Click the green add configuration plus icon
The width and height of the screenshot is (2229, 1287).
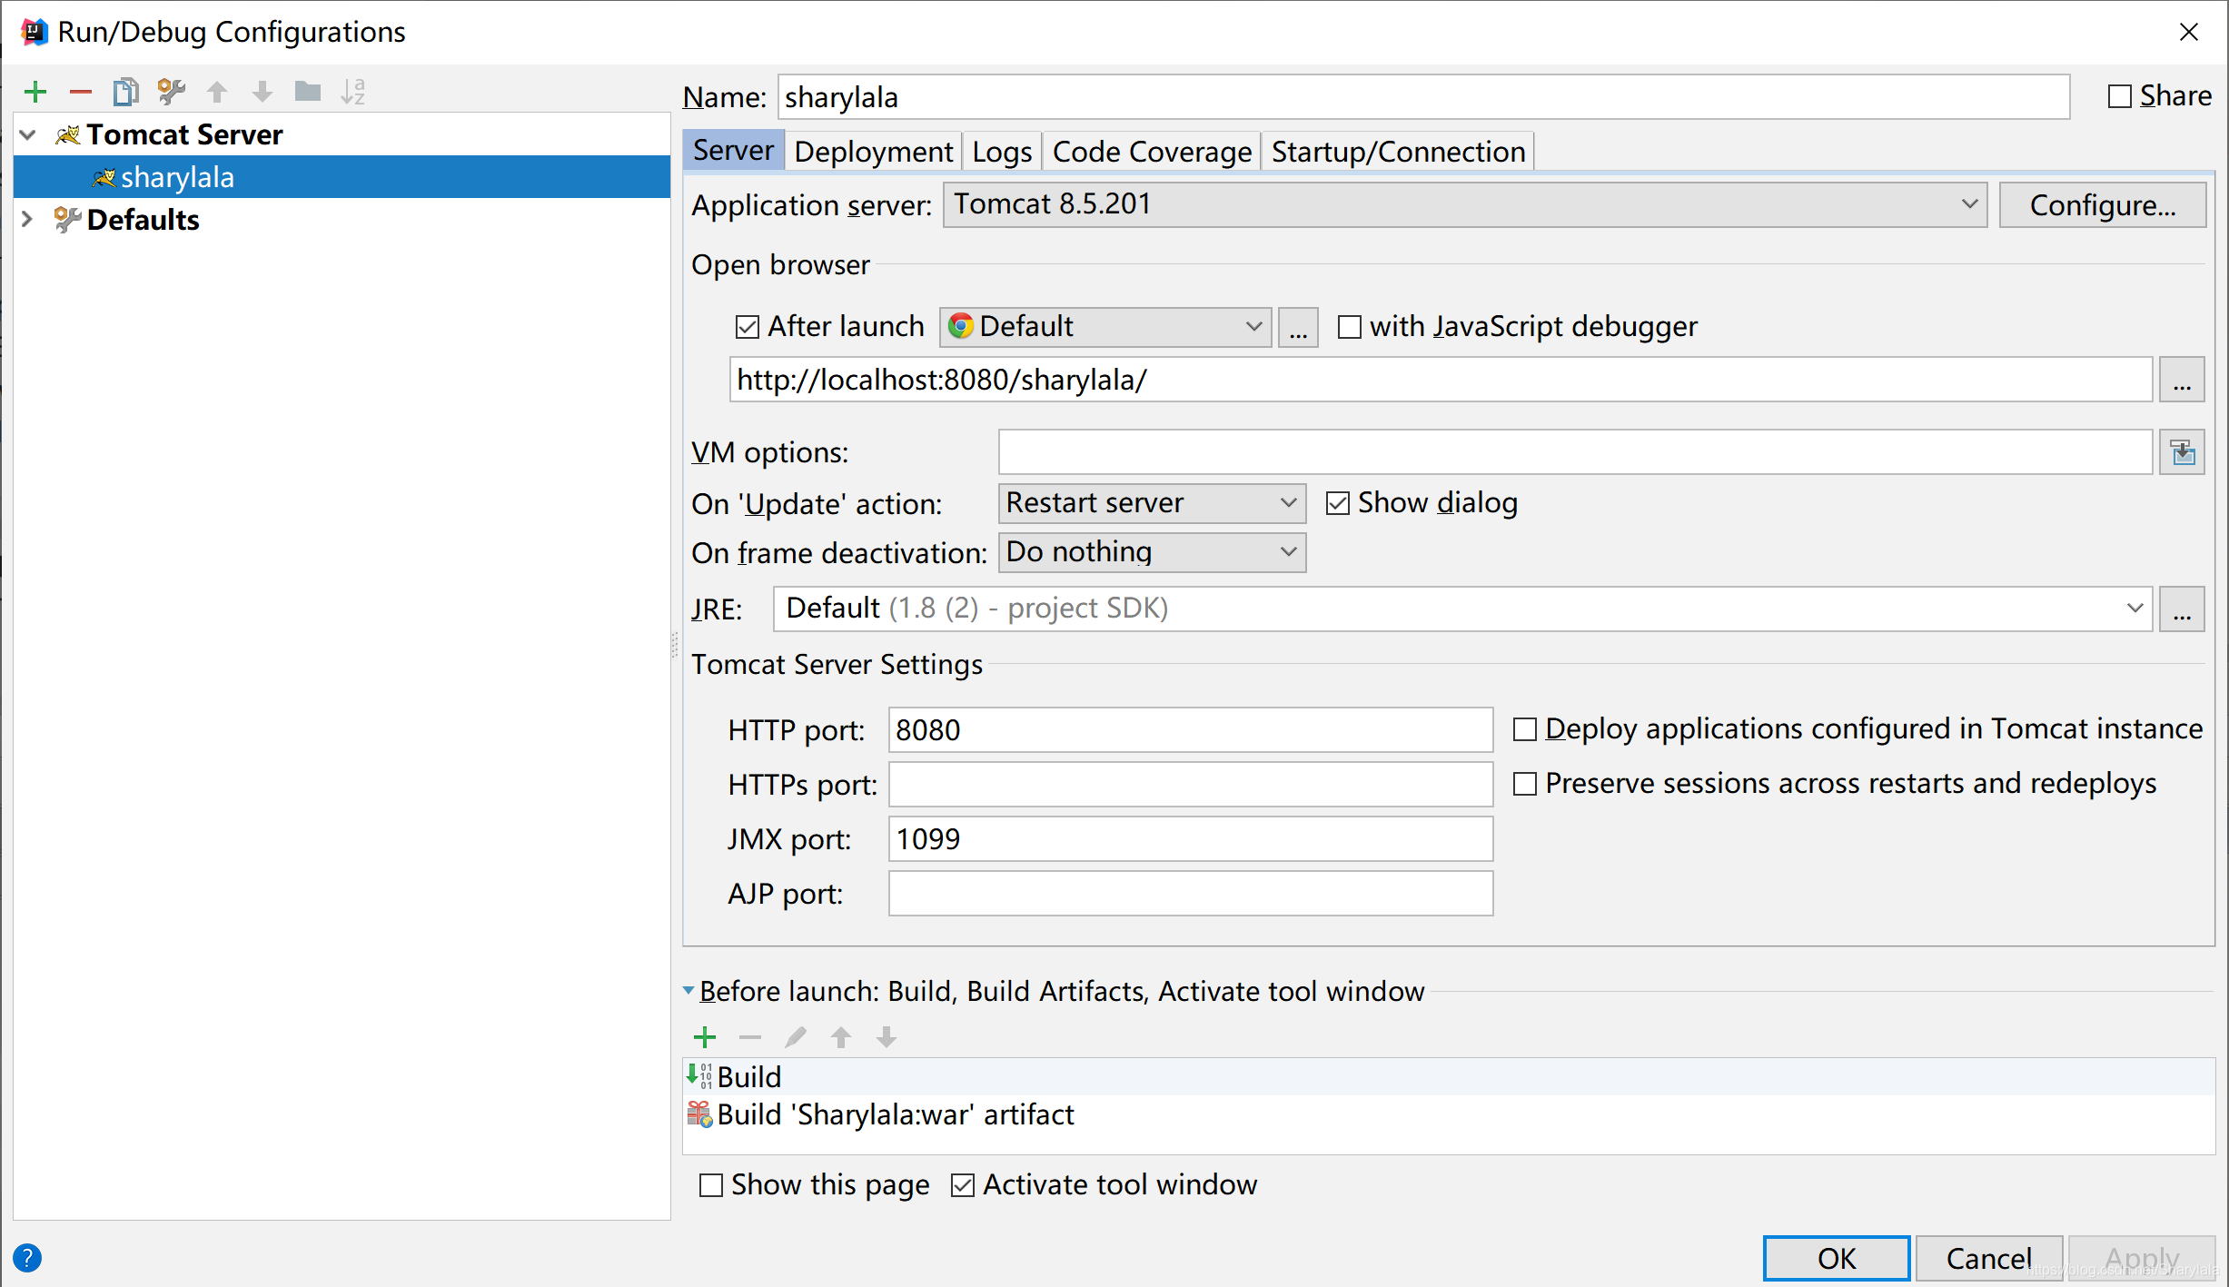click(x=35, y=92)
